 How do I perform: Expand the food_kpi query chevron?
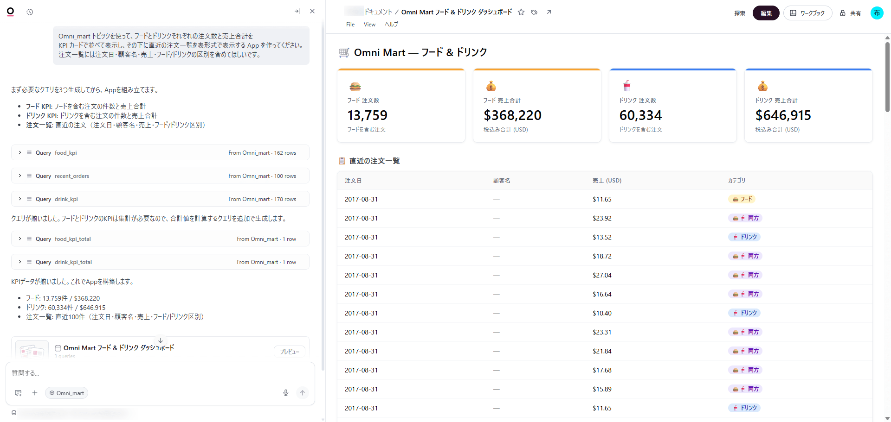tap(20, 152)
